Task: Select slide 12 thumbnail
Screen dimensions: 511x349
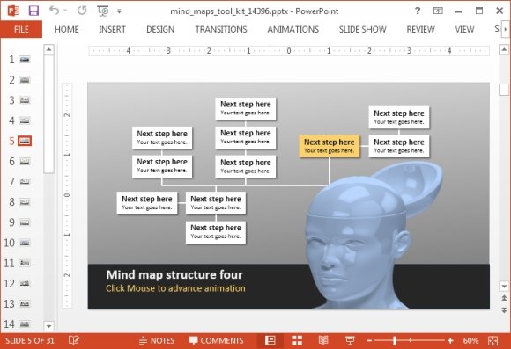Action: coord(25,283)
